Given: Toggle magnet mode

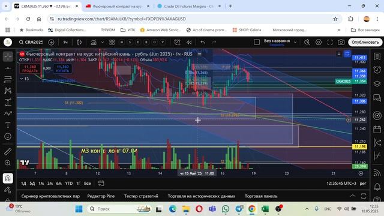Looking at the screenshot, I should 8,178.
